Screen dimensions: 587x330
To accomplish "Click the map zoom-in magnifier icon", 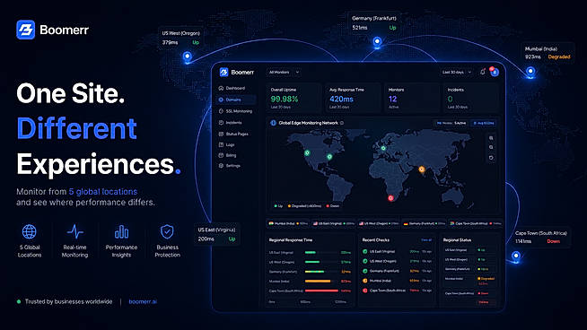I will pyautogui.click(x=491, y=138).
